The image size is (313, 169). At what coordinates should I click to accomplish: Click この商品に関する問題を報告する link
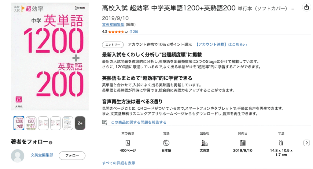click(x=138, y=122)
